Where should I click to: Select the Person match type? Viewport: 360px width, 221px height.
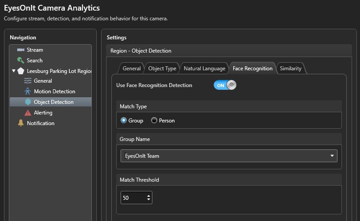pyautogui.click(x=163, y=120)
